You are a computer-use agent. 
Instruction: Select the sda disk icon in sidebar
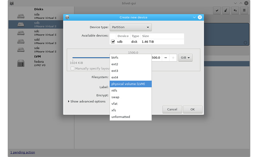click(21, 16)
